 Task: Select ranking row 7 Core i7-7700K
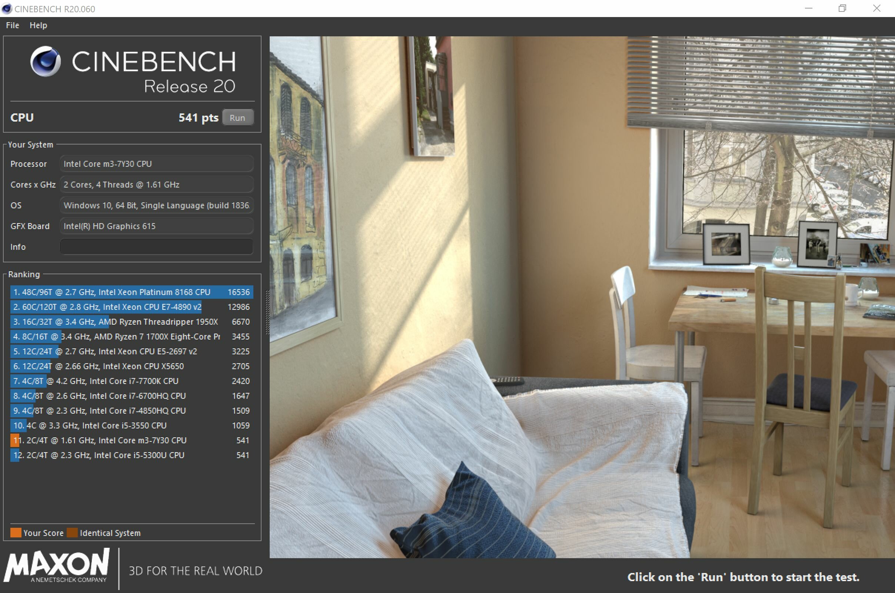pyautogui.click(x=132, y=381)
